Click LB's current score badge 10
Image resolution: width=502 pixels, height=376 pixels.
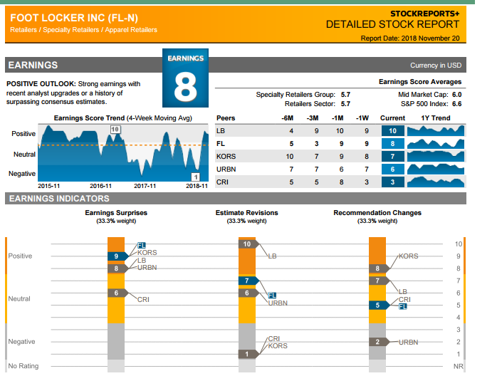(x=393, y=130)
